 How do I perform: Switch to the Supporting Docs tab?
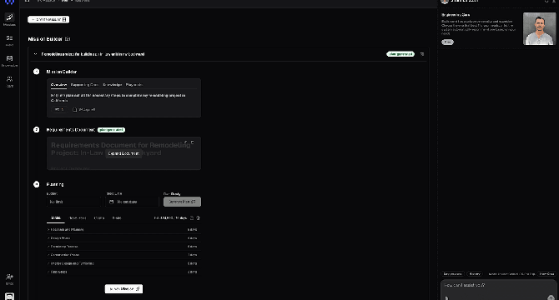(x=84, y=85)
